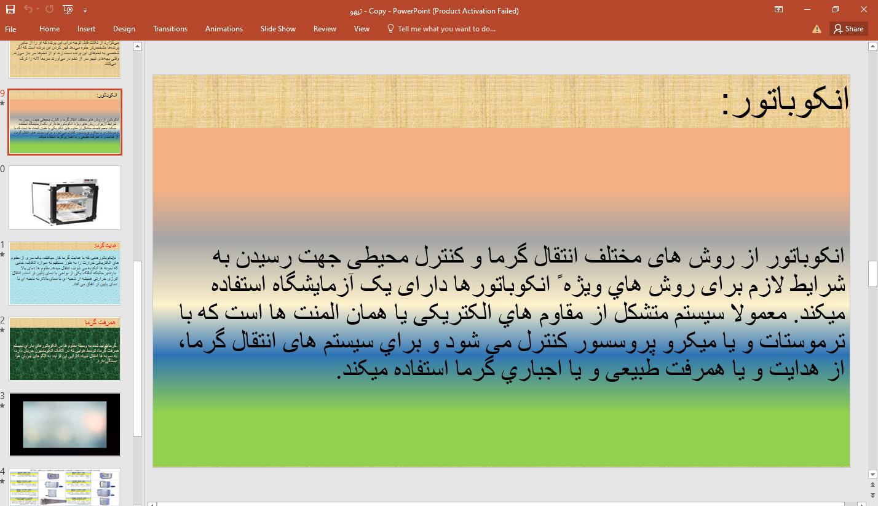Click the Undo arrow icon
The image size is (878, 506).
tap(28, 10)
